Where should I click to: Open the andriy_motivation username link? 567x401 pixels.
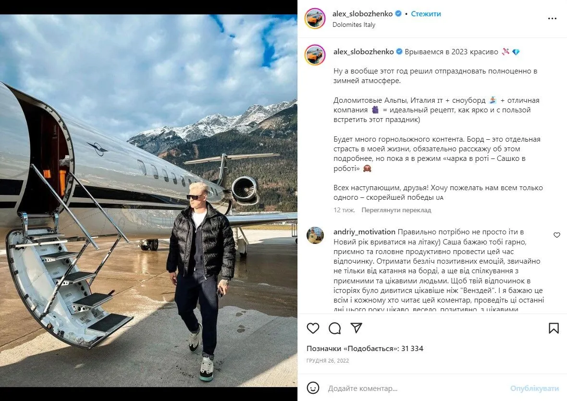(364, 231)
